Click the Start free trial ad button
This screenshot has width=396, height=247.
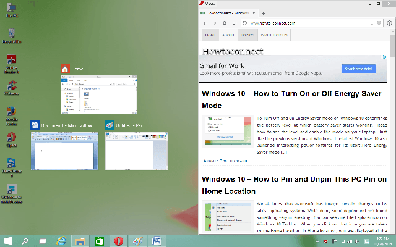[x=359, y=69]
